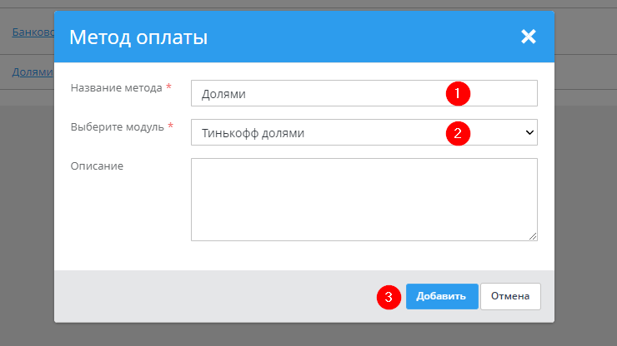The image size is (617, 346).
Task: Click the red step marker numbered 1
Action: click(x=458, y=93)
